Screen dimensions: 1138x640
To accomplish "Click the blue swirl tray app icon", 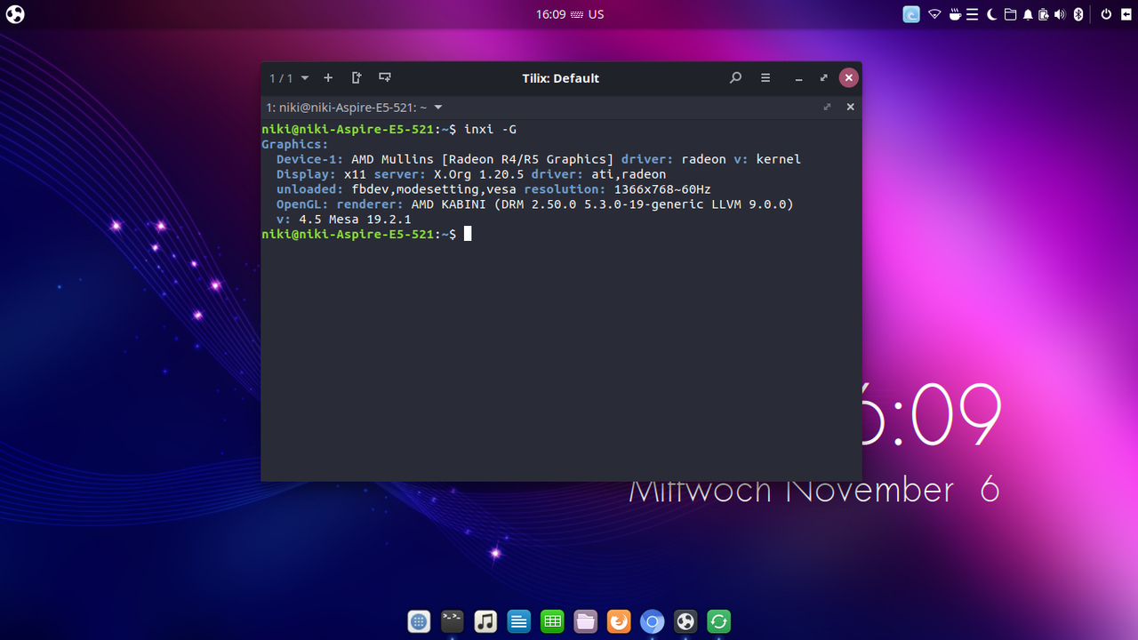I will coord(911,14).
